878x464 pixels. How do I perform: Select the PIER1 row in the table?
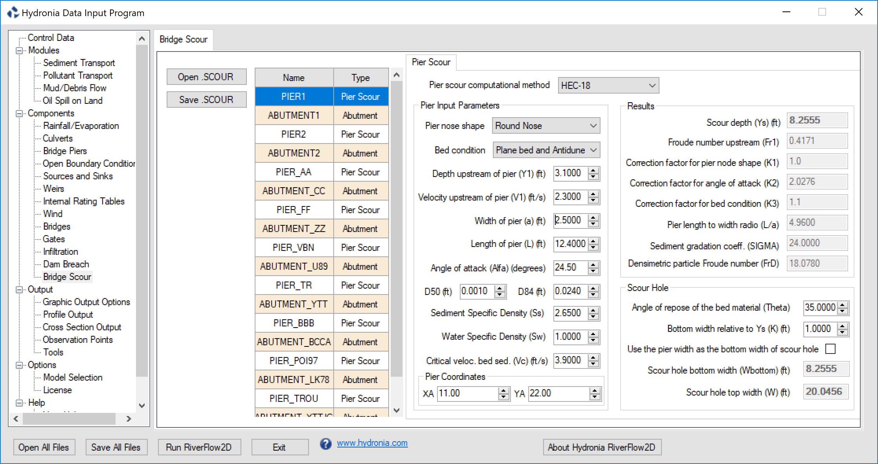(322, 97)
